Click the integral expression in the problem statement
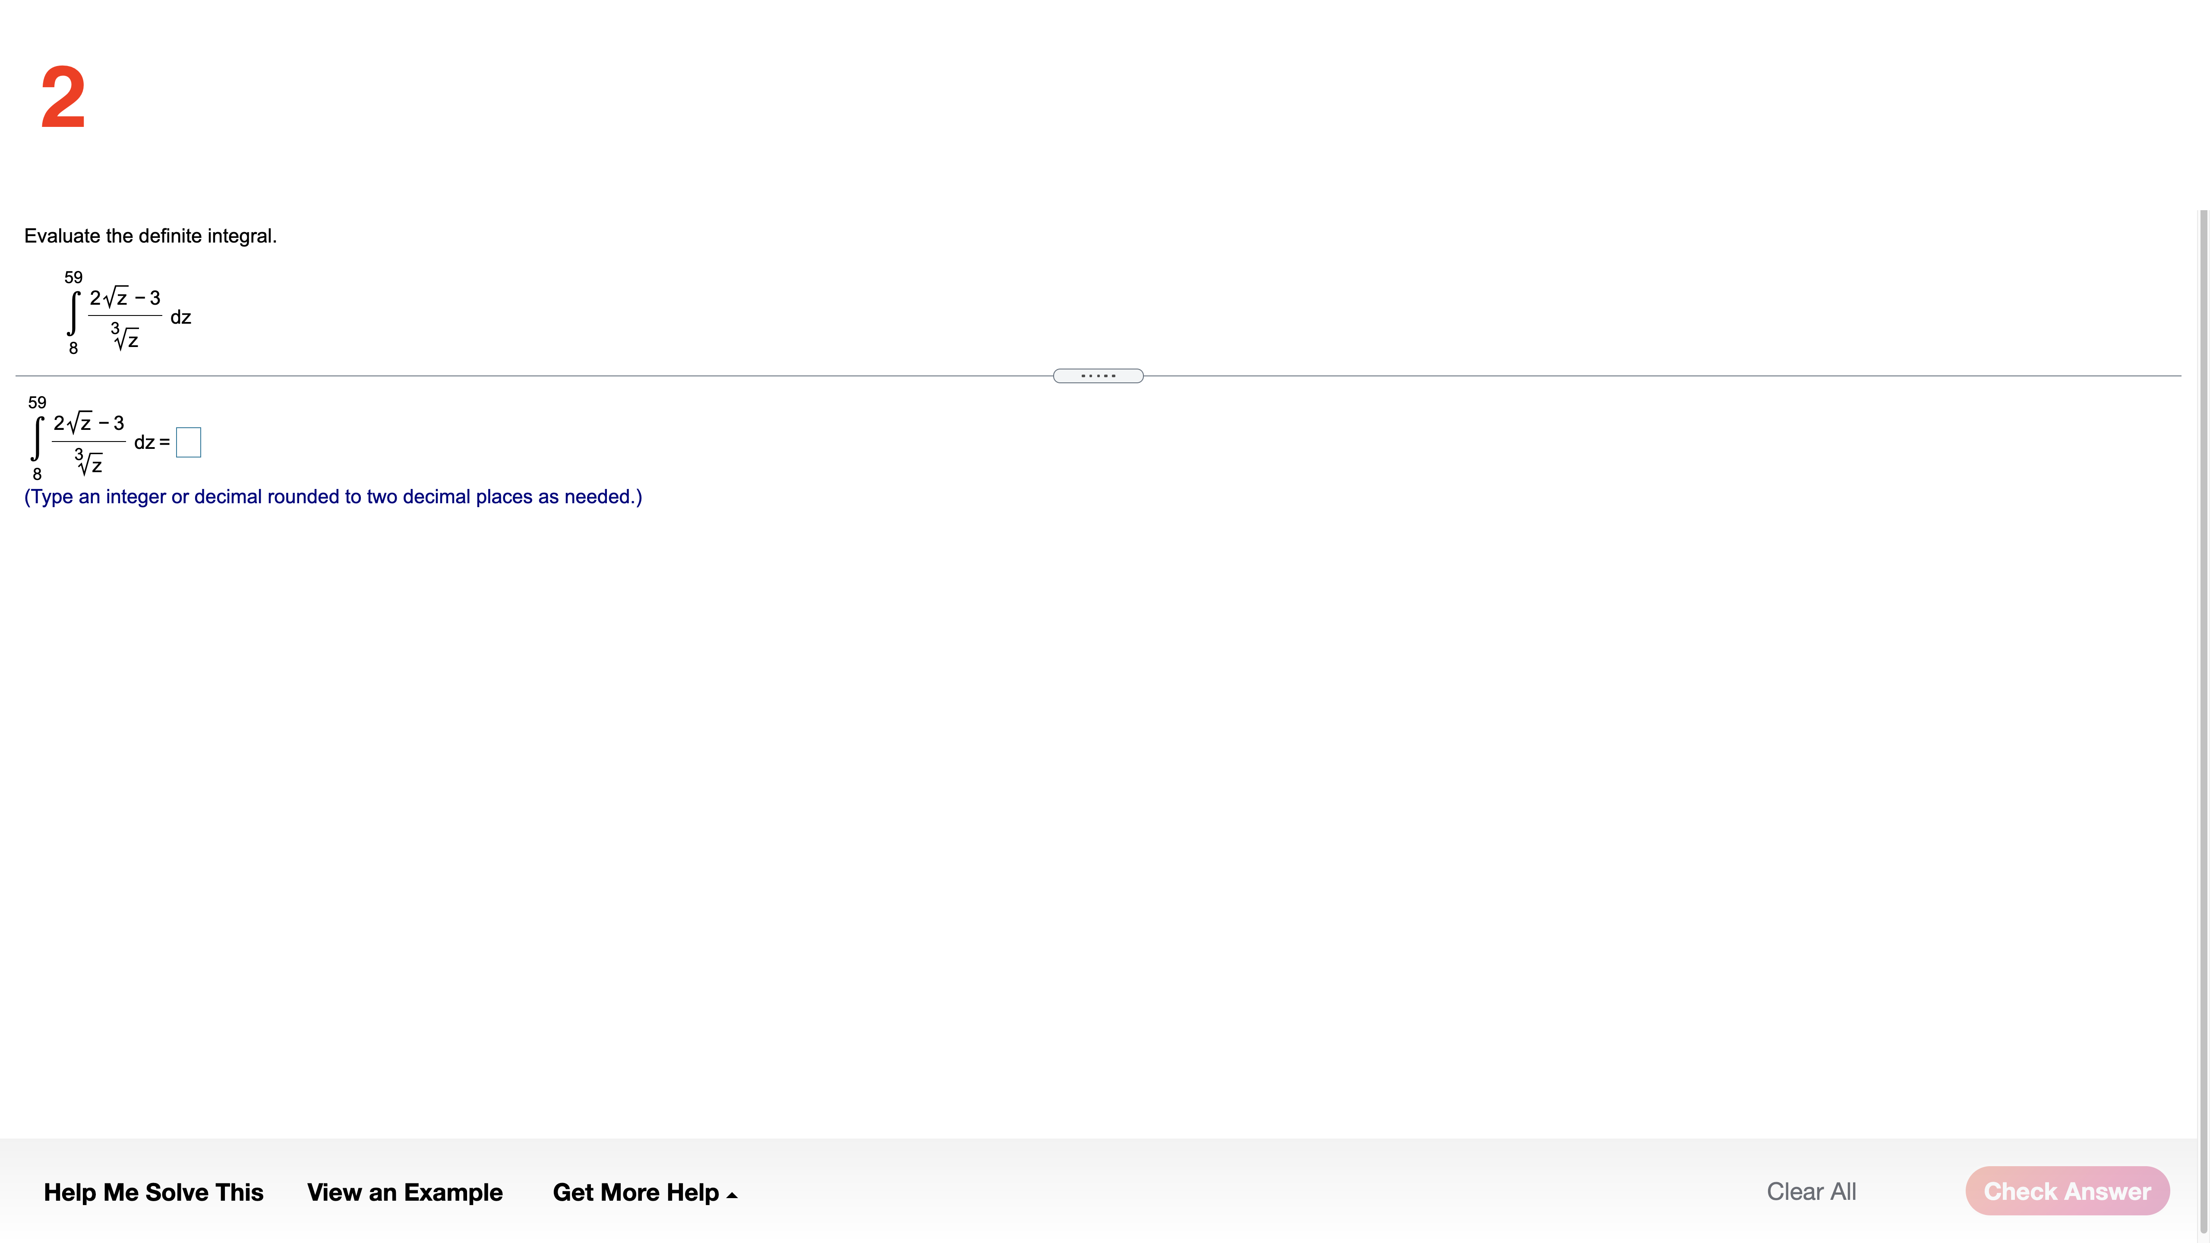Screen dimensions: 2210x1243 point(124,316)
